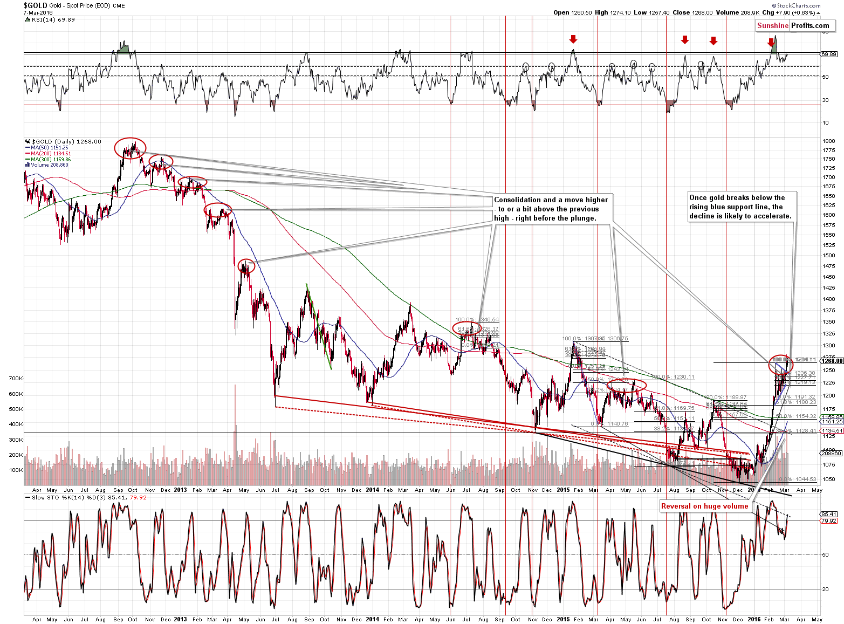Click the candlestick icon beside $GOLD (Daily)
The width and height of the screenshot is (844, 624).
pyautogui.click(x=28, y=141)
